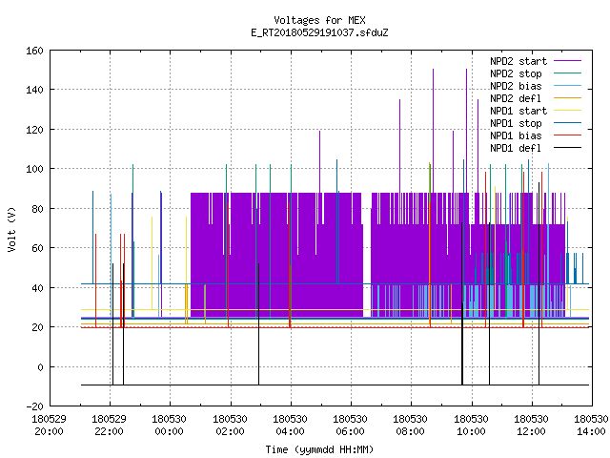Click the 'NPD2 defl' legend label
The image size is (610, 458).
[x=516, y=98]
